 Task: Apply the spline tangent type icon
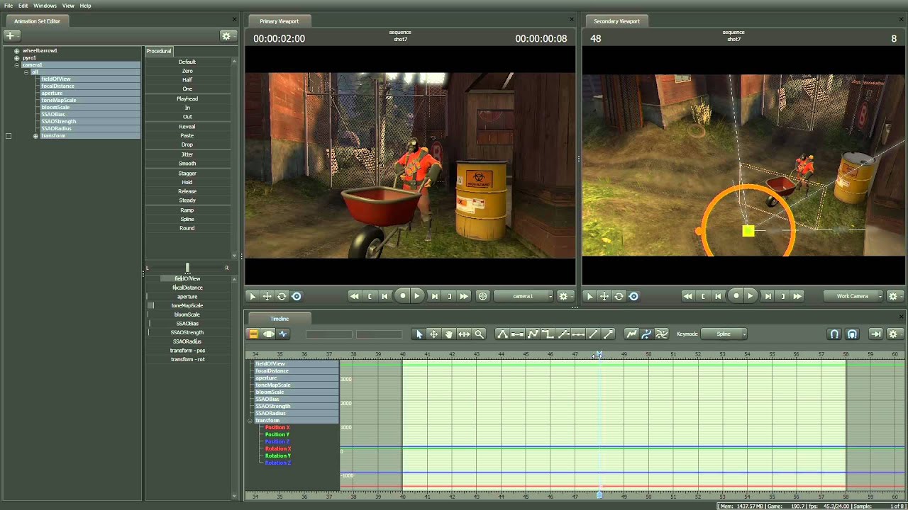tap(502, 334)
